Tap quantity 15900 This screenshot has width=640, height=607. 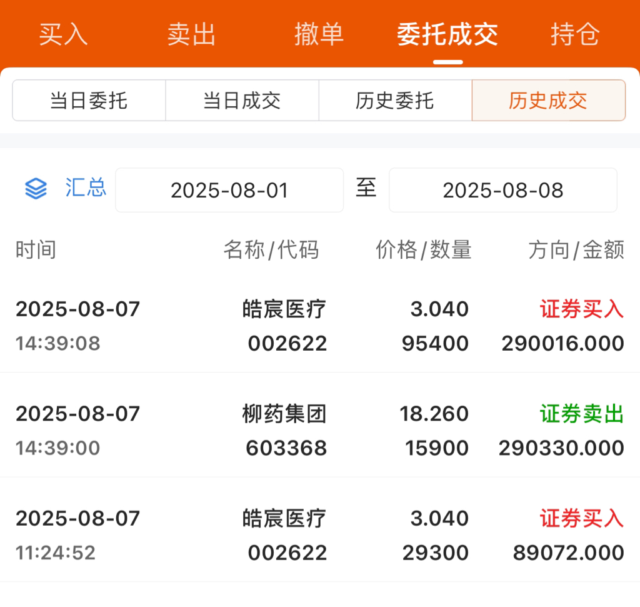[437, 448]
